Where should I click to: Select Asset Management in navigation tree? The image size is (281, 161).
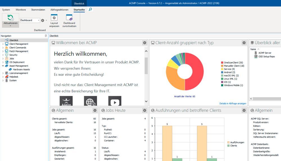pos(19,66)
